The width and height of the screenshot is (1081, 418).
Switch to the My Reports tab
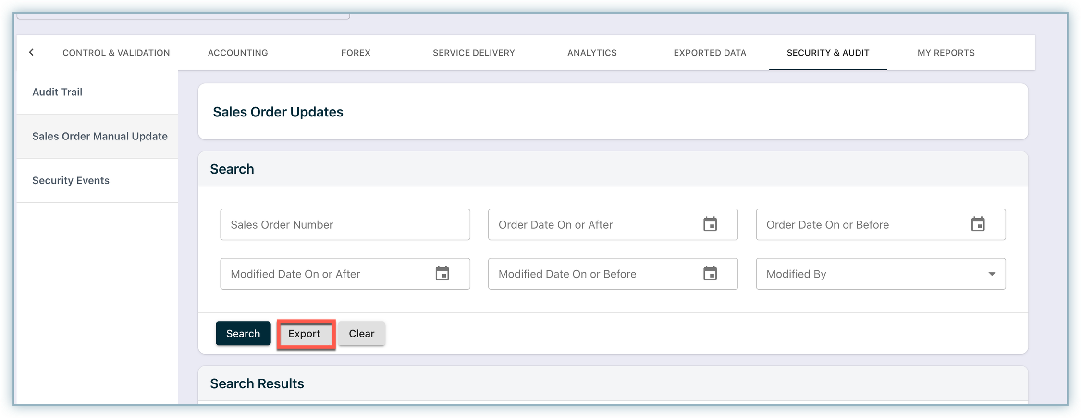click(946, 53)
